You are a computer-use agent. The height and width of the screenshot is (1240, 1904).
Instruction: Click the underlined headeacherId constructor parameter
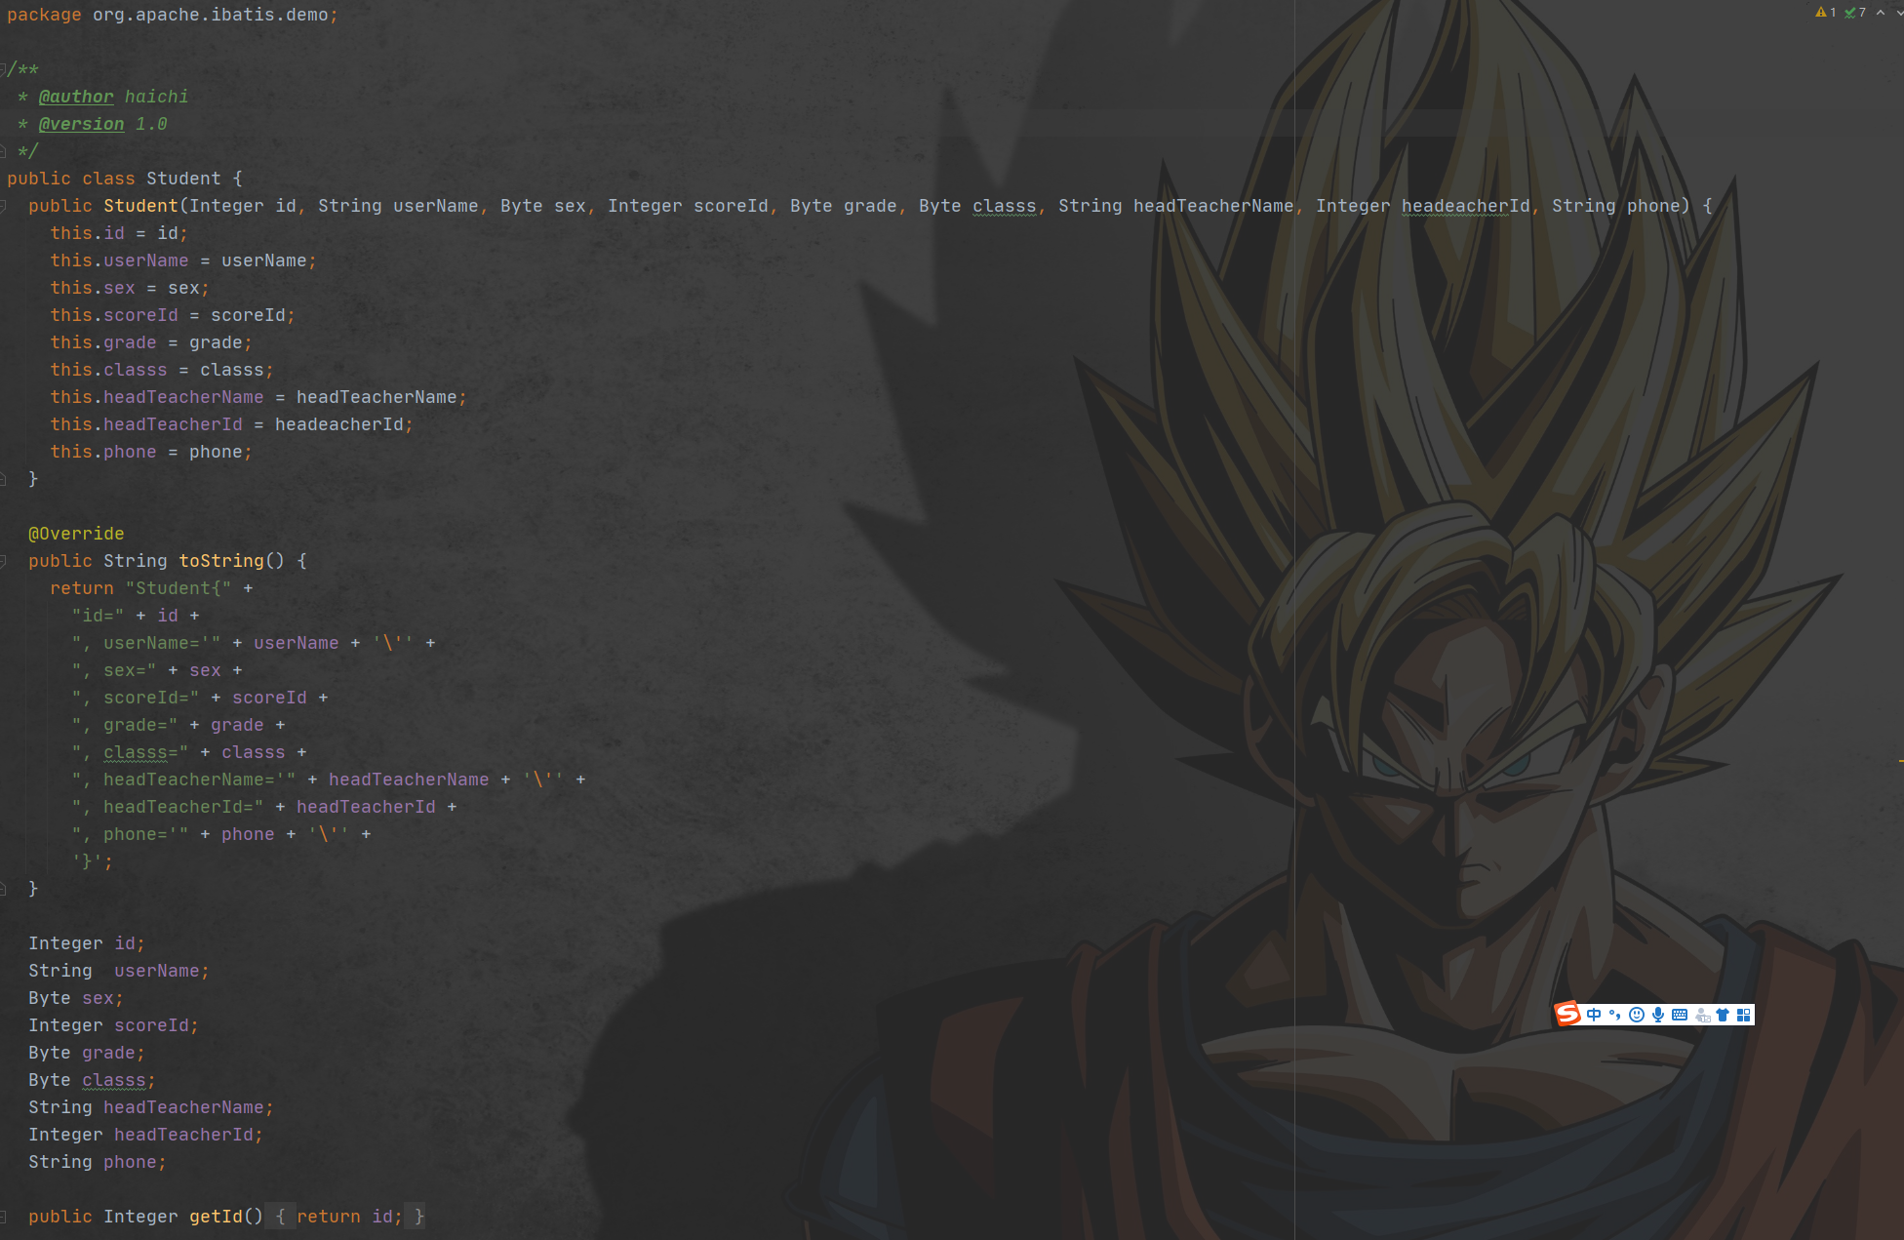1466,206
